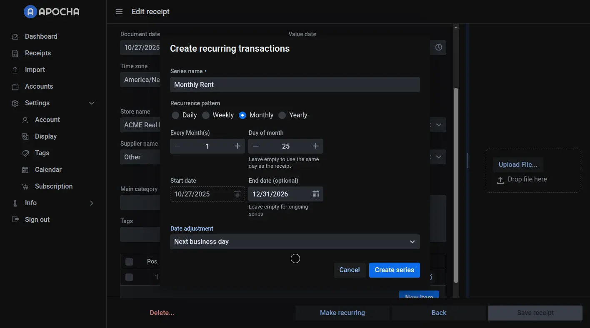Open the Start date calendar icon

pos(237,194)
